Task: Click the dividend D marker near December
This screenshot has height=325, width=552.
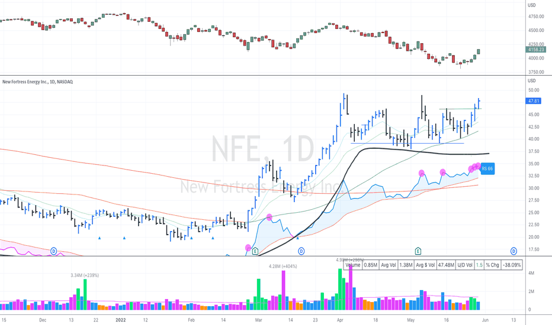Action: pyautogui.click(x=53, y=251)
